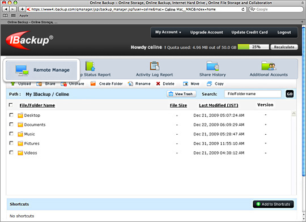Viewport: 306px width, 222px height.
Task: Click My IBackup in the path
Action: click(38, 94)
